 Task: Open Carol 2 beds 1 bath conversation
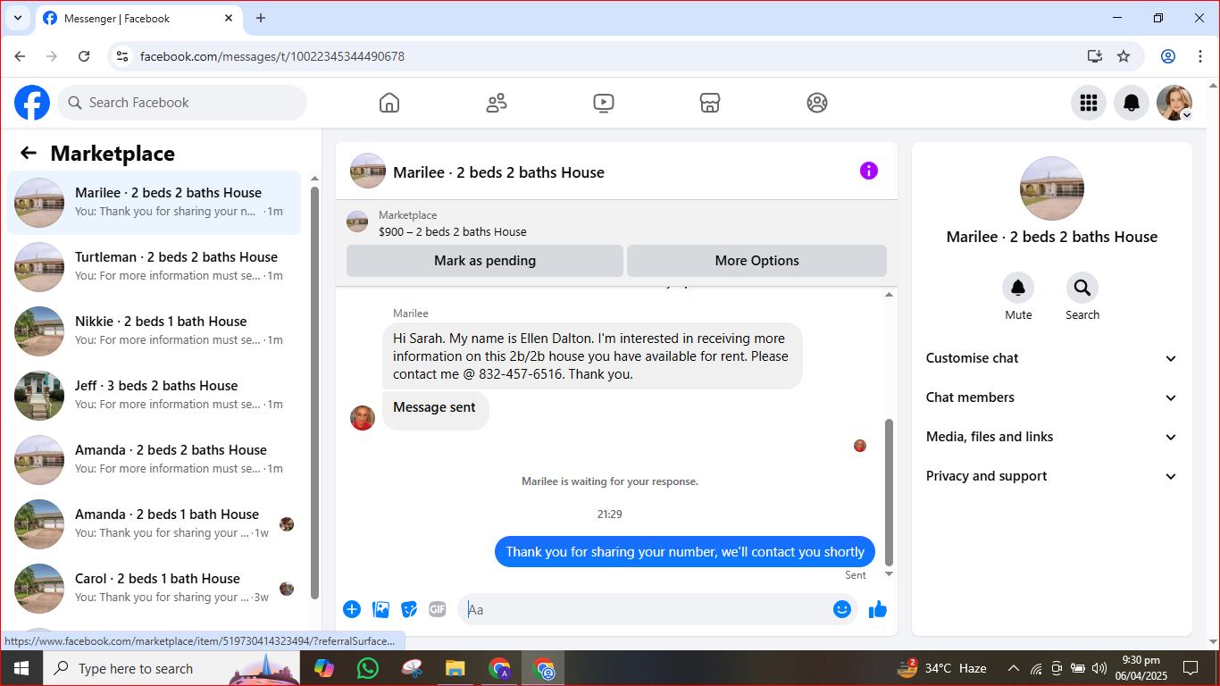[x=154, y=589]
